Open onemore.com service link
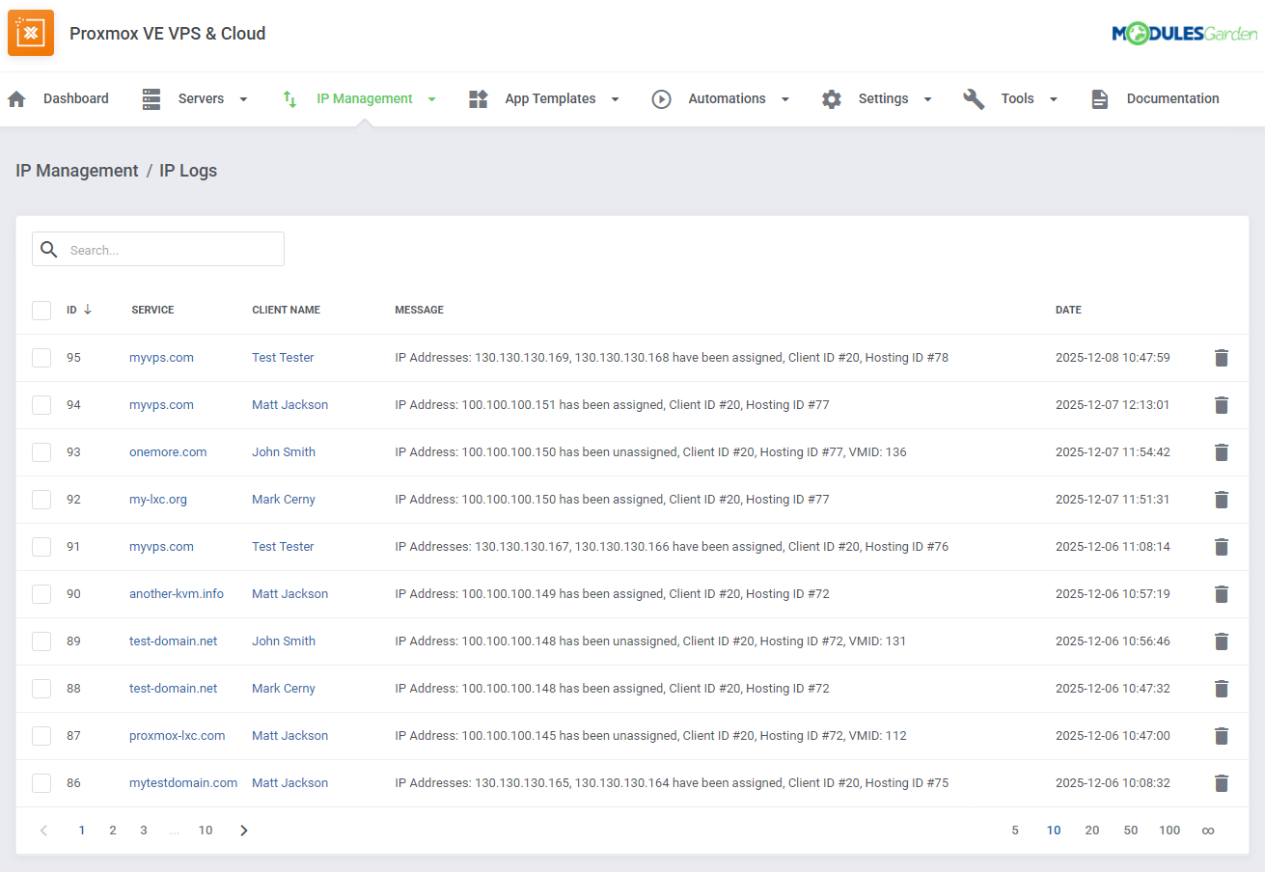The image size is (1265, 872). click(x=168, y=452)
